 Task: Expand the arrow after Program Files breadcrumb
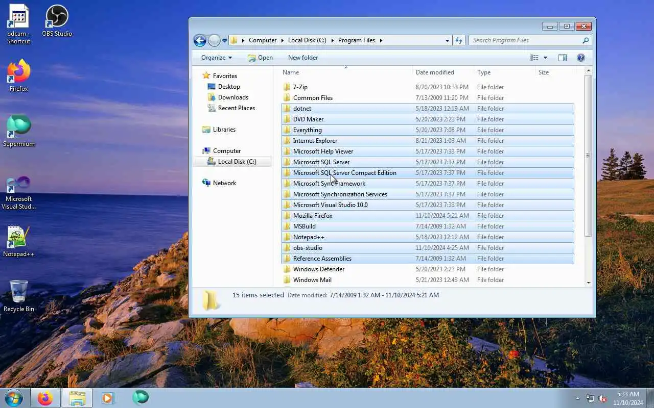(x=381, y=40)
